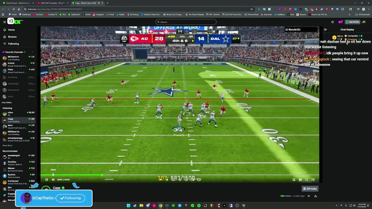Download the clip with the download icon
The image size is (372, 209).
[315, 196]
